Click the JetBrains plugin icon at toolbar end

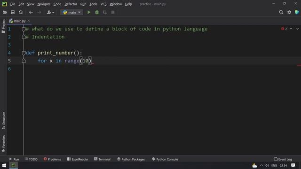click(297, 13)
